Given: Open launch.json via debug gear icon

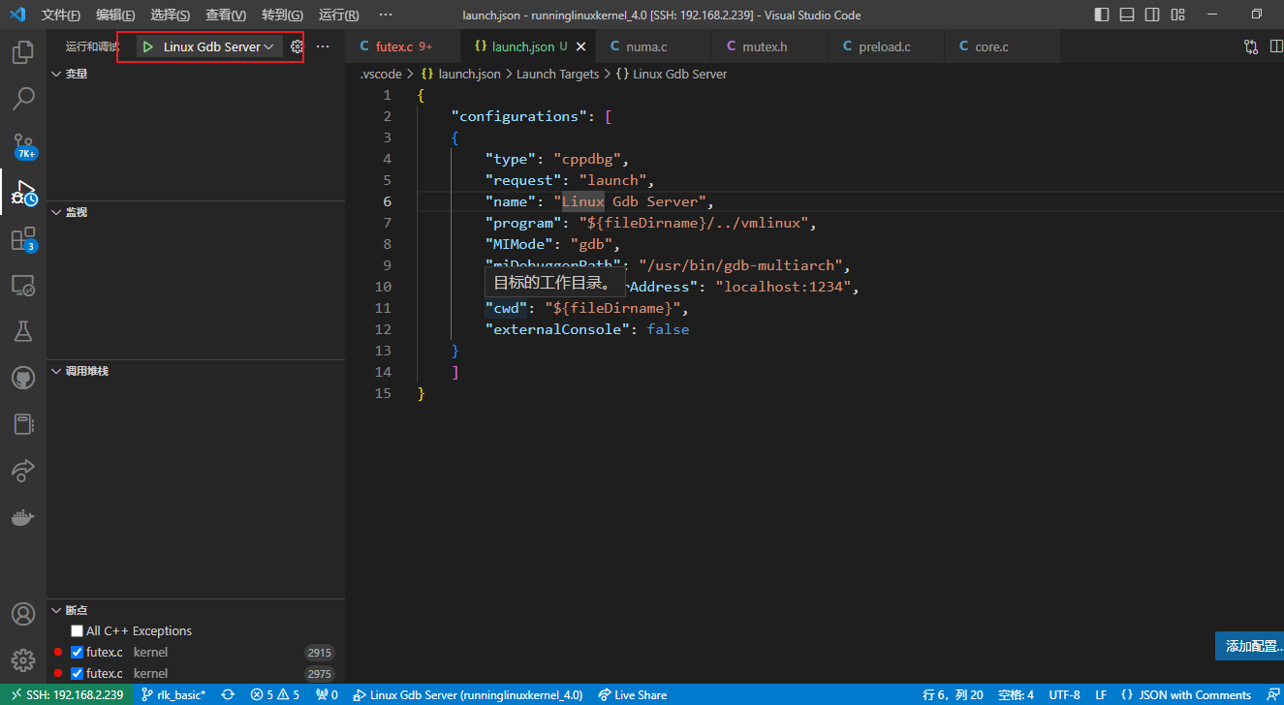Looking at the screenshot, I should [x=297, y=46].
